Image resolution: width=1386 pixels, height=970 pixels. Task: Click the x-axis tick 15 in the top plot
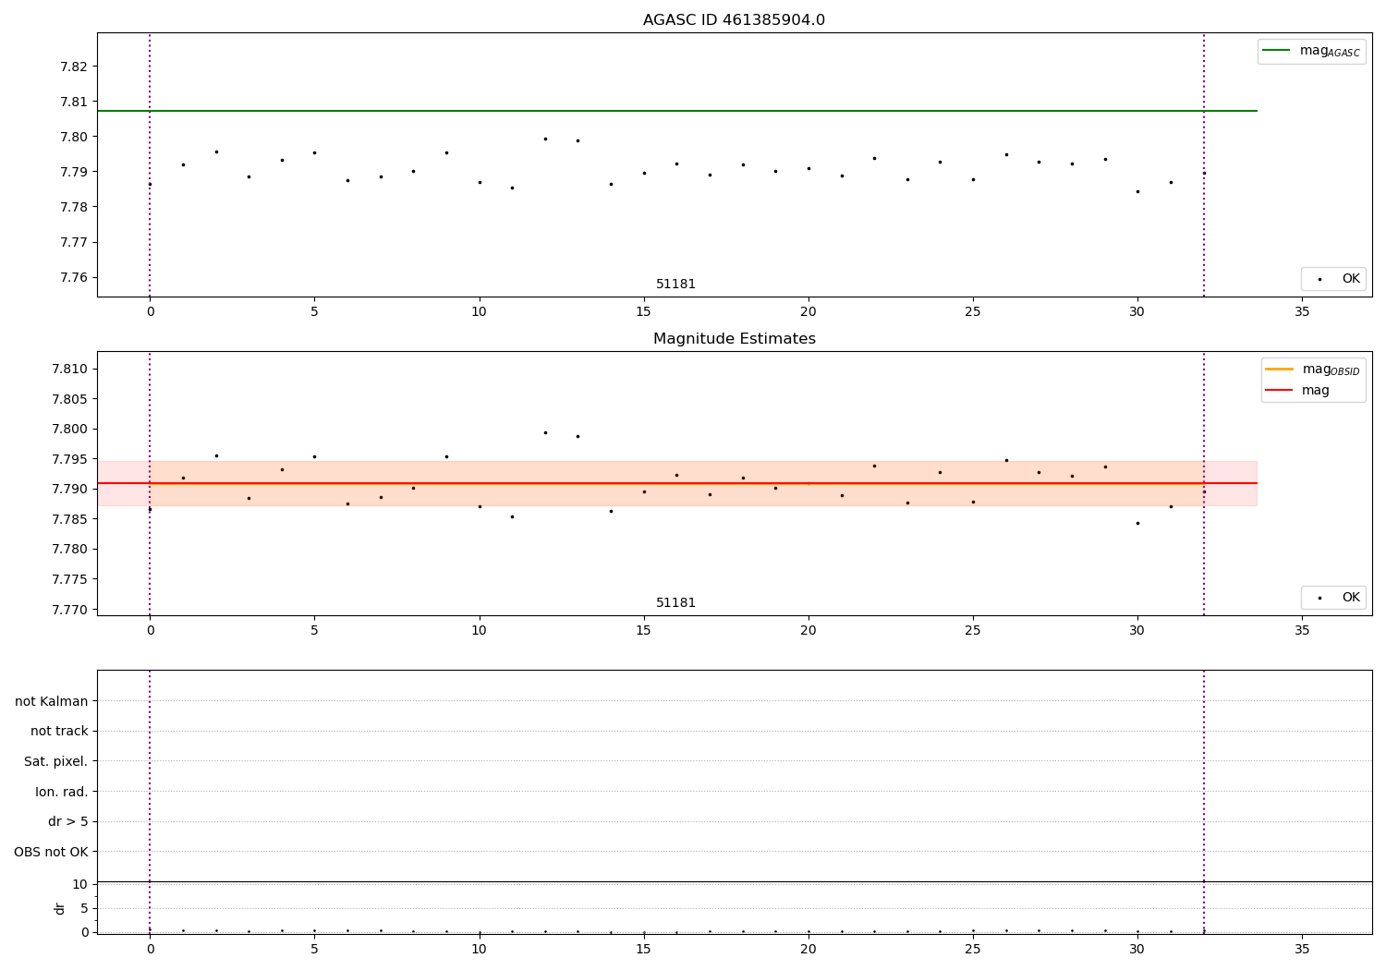coord(643,312)
